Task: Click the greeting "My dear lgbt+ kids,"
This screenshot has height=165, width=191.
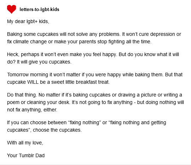Action: (28, 21)
